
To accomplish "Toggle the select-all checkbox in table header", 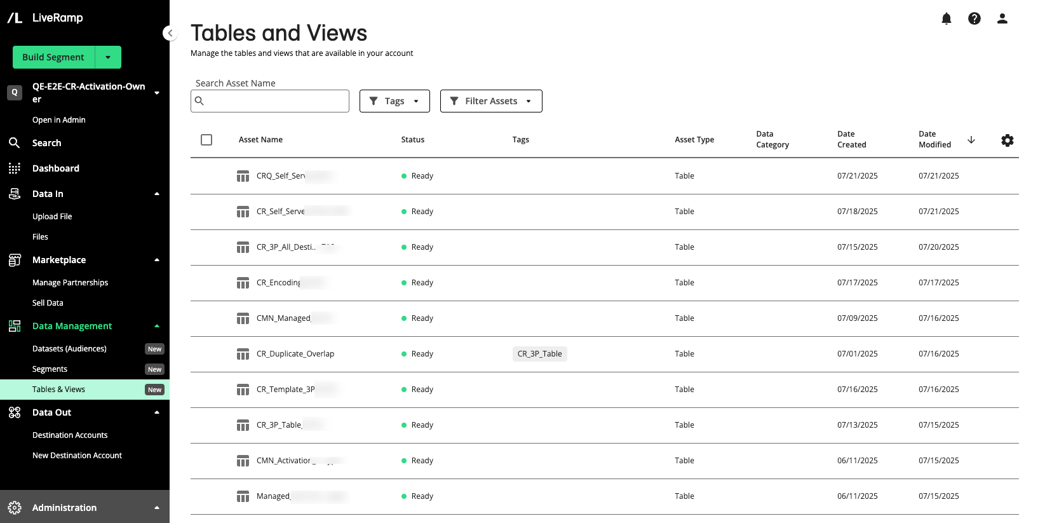I will [x=206, y=140].
